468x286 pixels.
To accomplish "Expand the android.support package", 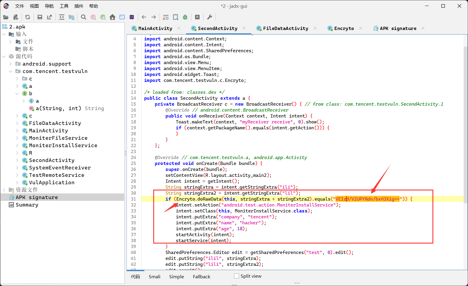I will (10, 64).
